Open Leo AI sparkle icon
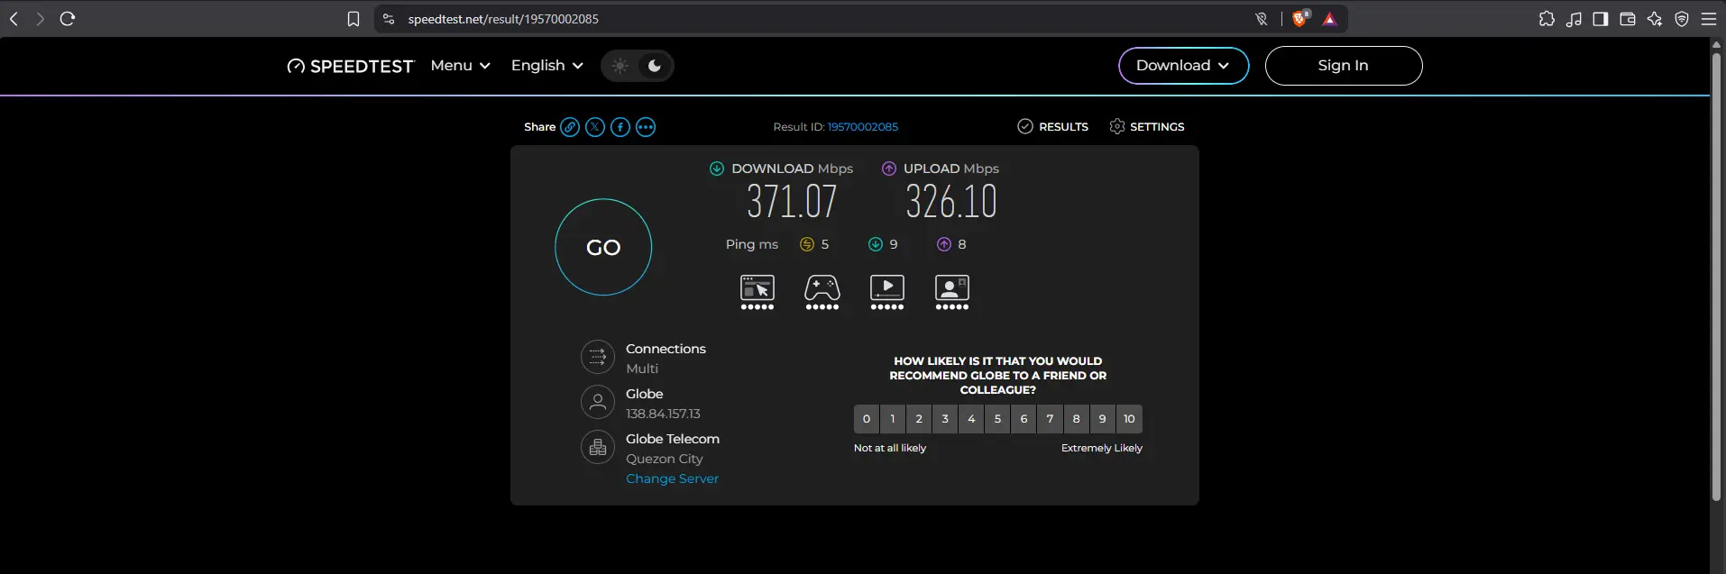This screenshot has height=574, width=1726. click(1655, 19)
